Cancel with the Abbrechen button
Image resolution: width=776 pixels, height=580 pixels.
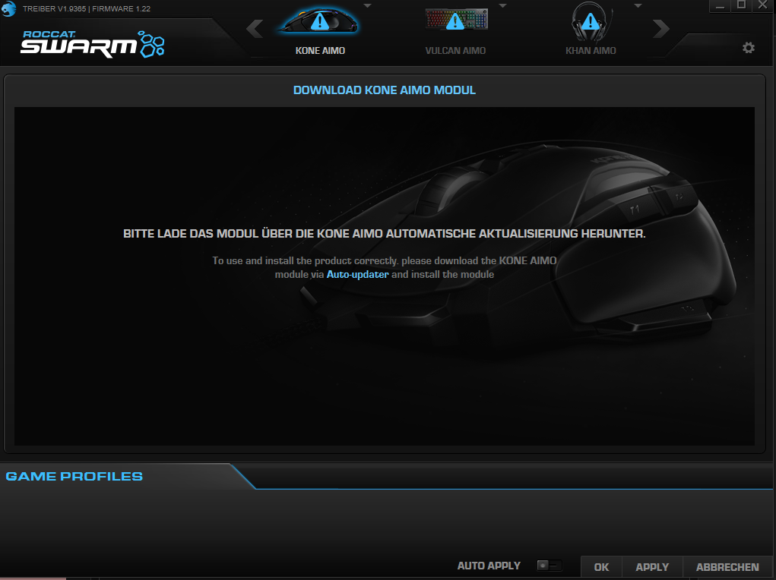click(727, 567)
